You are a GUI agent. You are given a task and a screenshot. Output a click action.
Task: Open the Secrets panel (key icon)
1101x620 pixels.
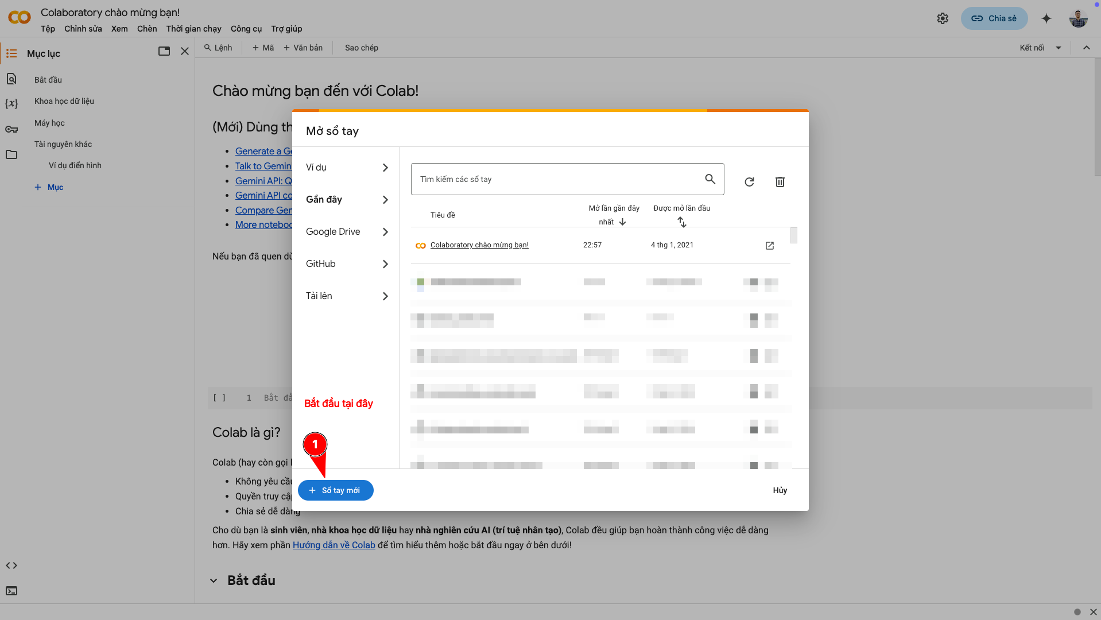click(x=11, y=129)
